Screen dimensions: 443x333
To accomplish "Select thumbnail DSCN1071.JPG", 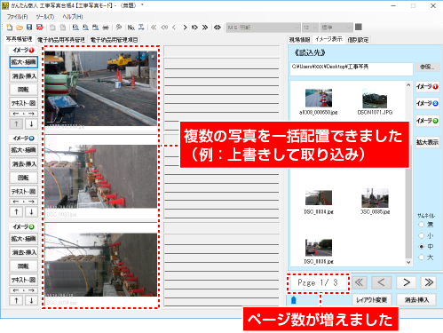I will tap(375, 101).
